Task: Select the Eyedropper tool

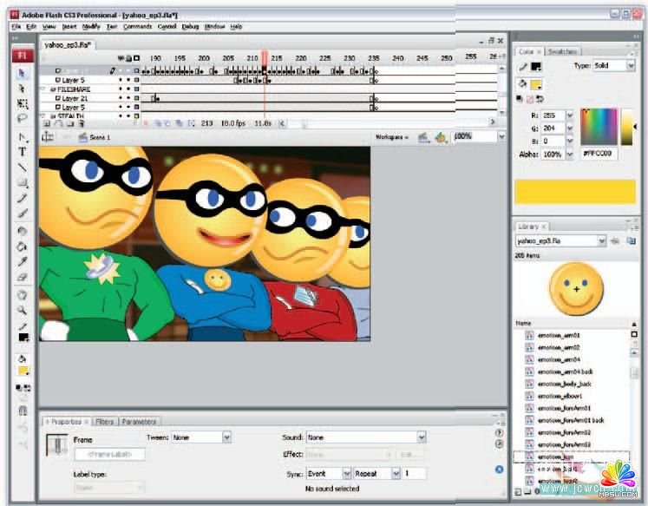Action: pos(23,261)
